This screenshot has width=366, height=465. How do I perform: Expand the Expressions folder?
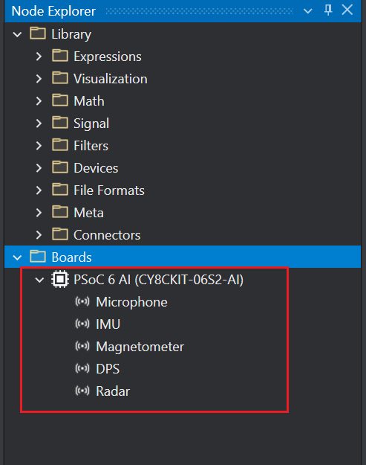[39, 57]
